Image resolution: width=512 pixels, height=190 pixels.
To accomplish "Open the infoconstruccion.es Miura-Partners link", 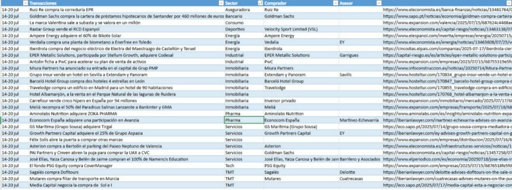I will (447, 68).
